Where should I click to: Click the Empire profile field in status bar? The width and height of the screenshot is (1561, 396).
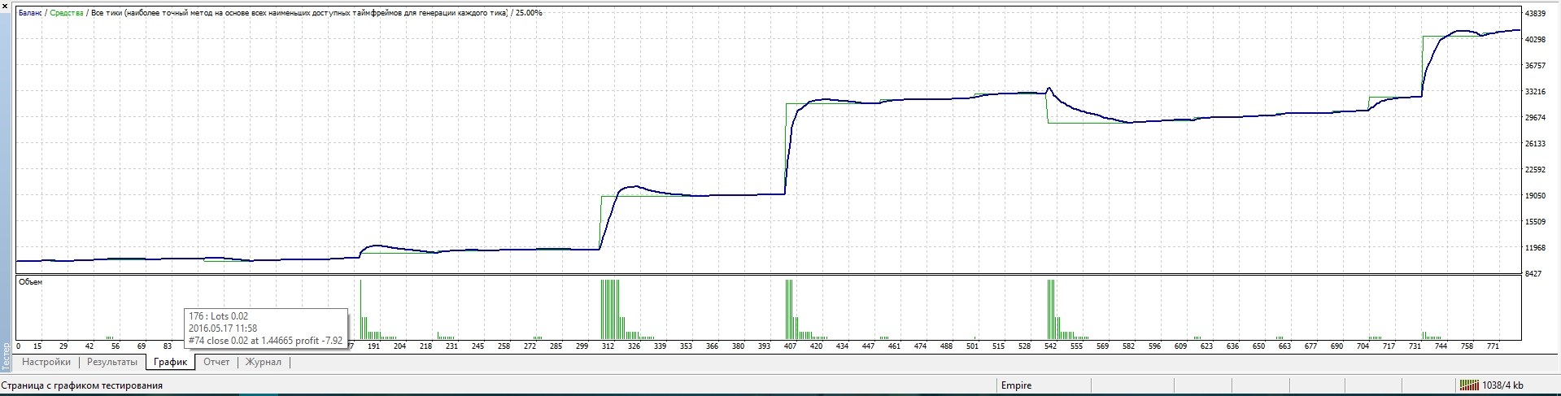coord(1016,385)
